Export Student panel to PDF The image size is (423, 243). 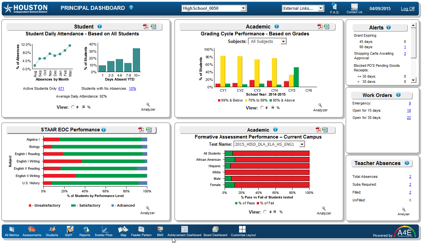tap(146, 27)
